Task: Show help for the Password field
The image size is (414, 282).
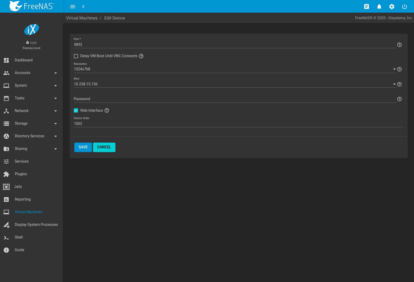Action: point(399,99)
